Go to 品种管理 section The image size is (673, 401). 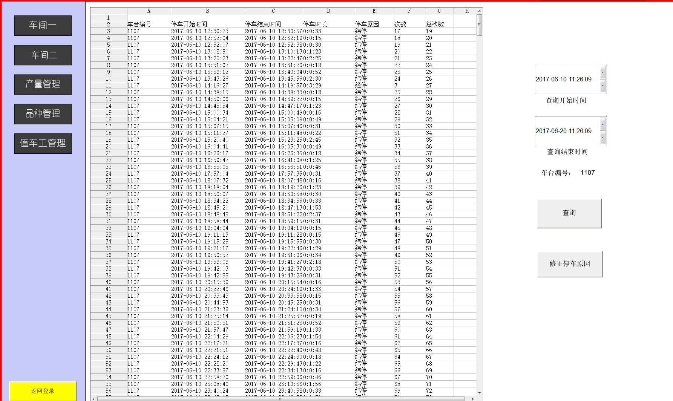pyautogui.click(x=43, y=114)
